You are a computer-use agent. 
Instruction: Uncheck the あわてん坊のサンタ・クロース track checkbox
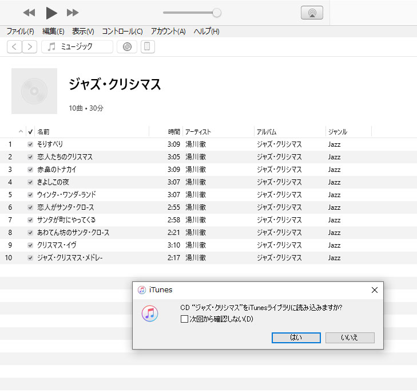(30, 233)
